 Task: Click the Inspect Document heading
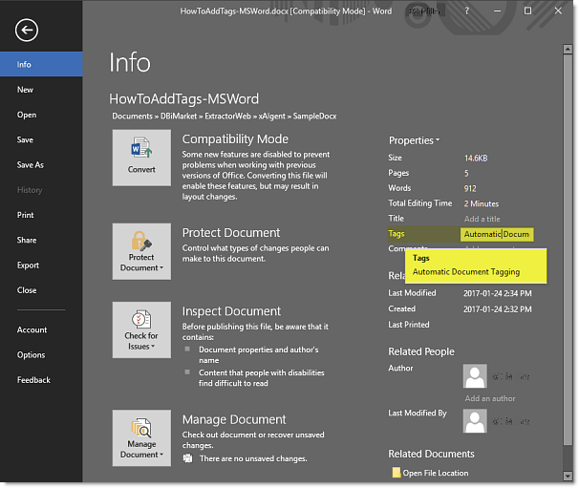point(231,311)
